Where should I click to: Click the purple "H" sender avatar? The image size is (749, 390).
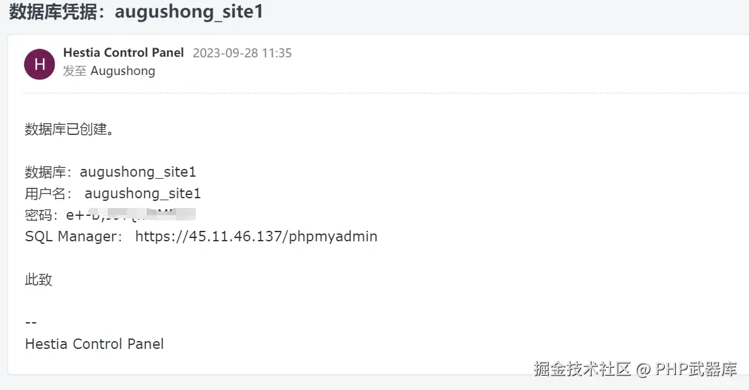39,64
